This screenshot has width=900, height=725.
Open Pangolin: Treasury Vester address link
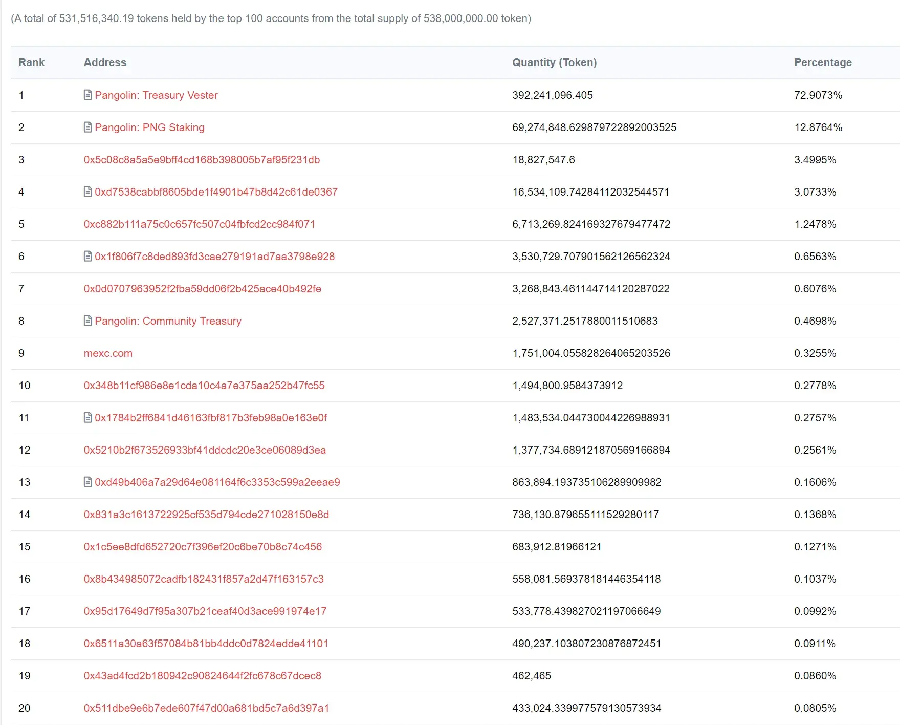click(x=156, y=95)
